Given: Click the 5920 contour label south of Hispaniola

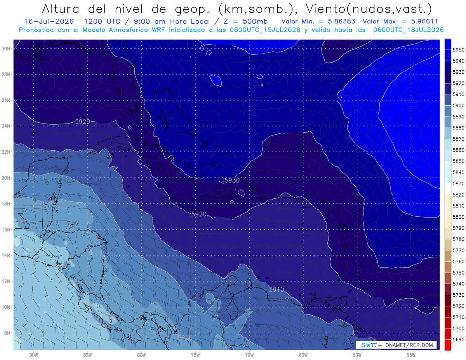Looking at the screenshot, I should coord(199,214).
